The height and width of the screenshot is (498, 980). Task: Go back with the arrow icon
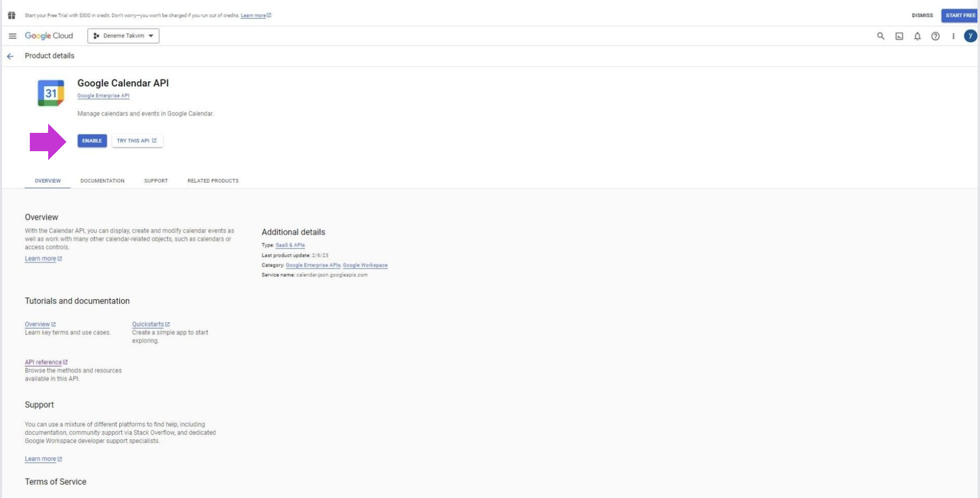coord(10,56)
